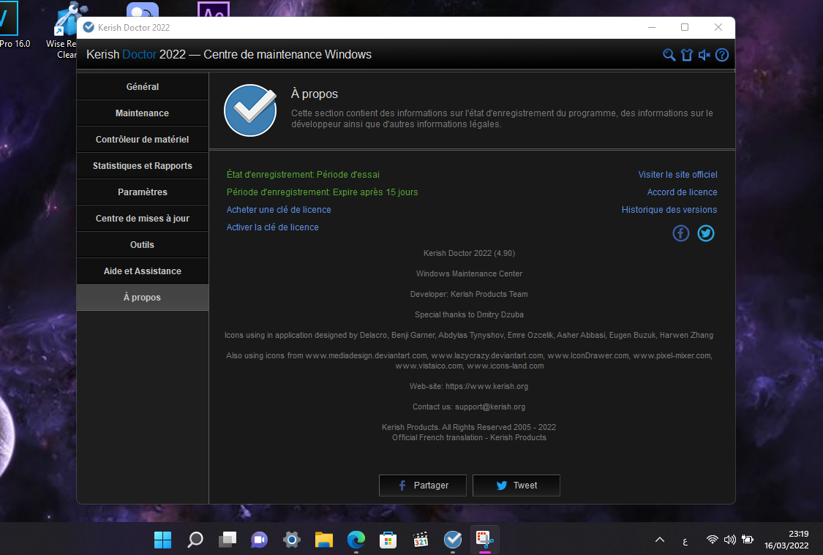Screen dimensions: 823x555
Task: Click the Wi-Fi network tray icon
Action: [713, 539]
